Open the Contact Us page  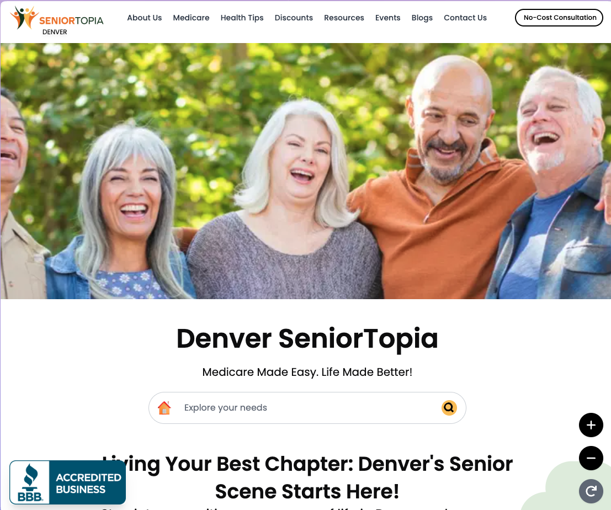465,18
